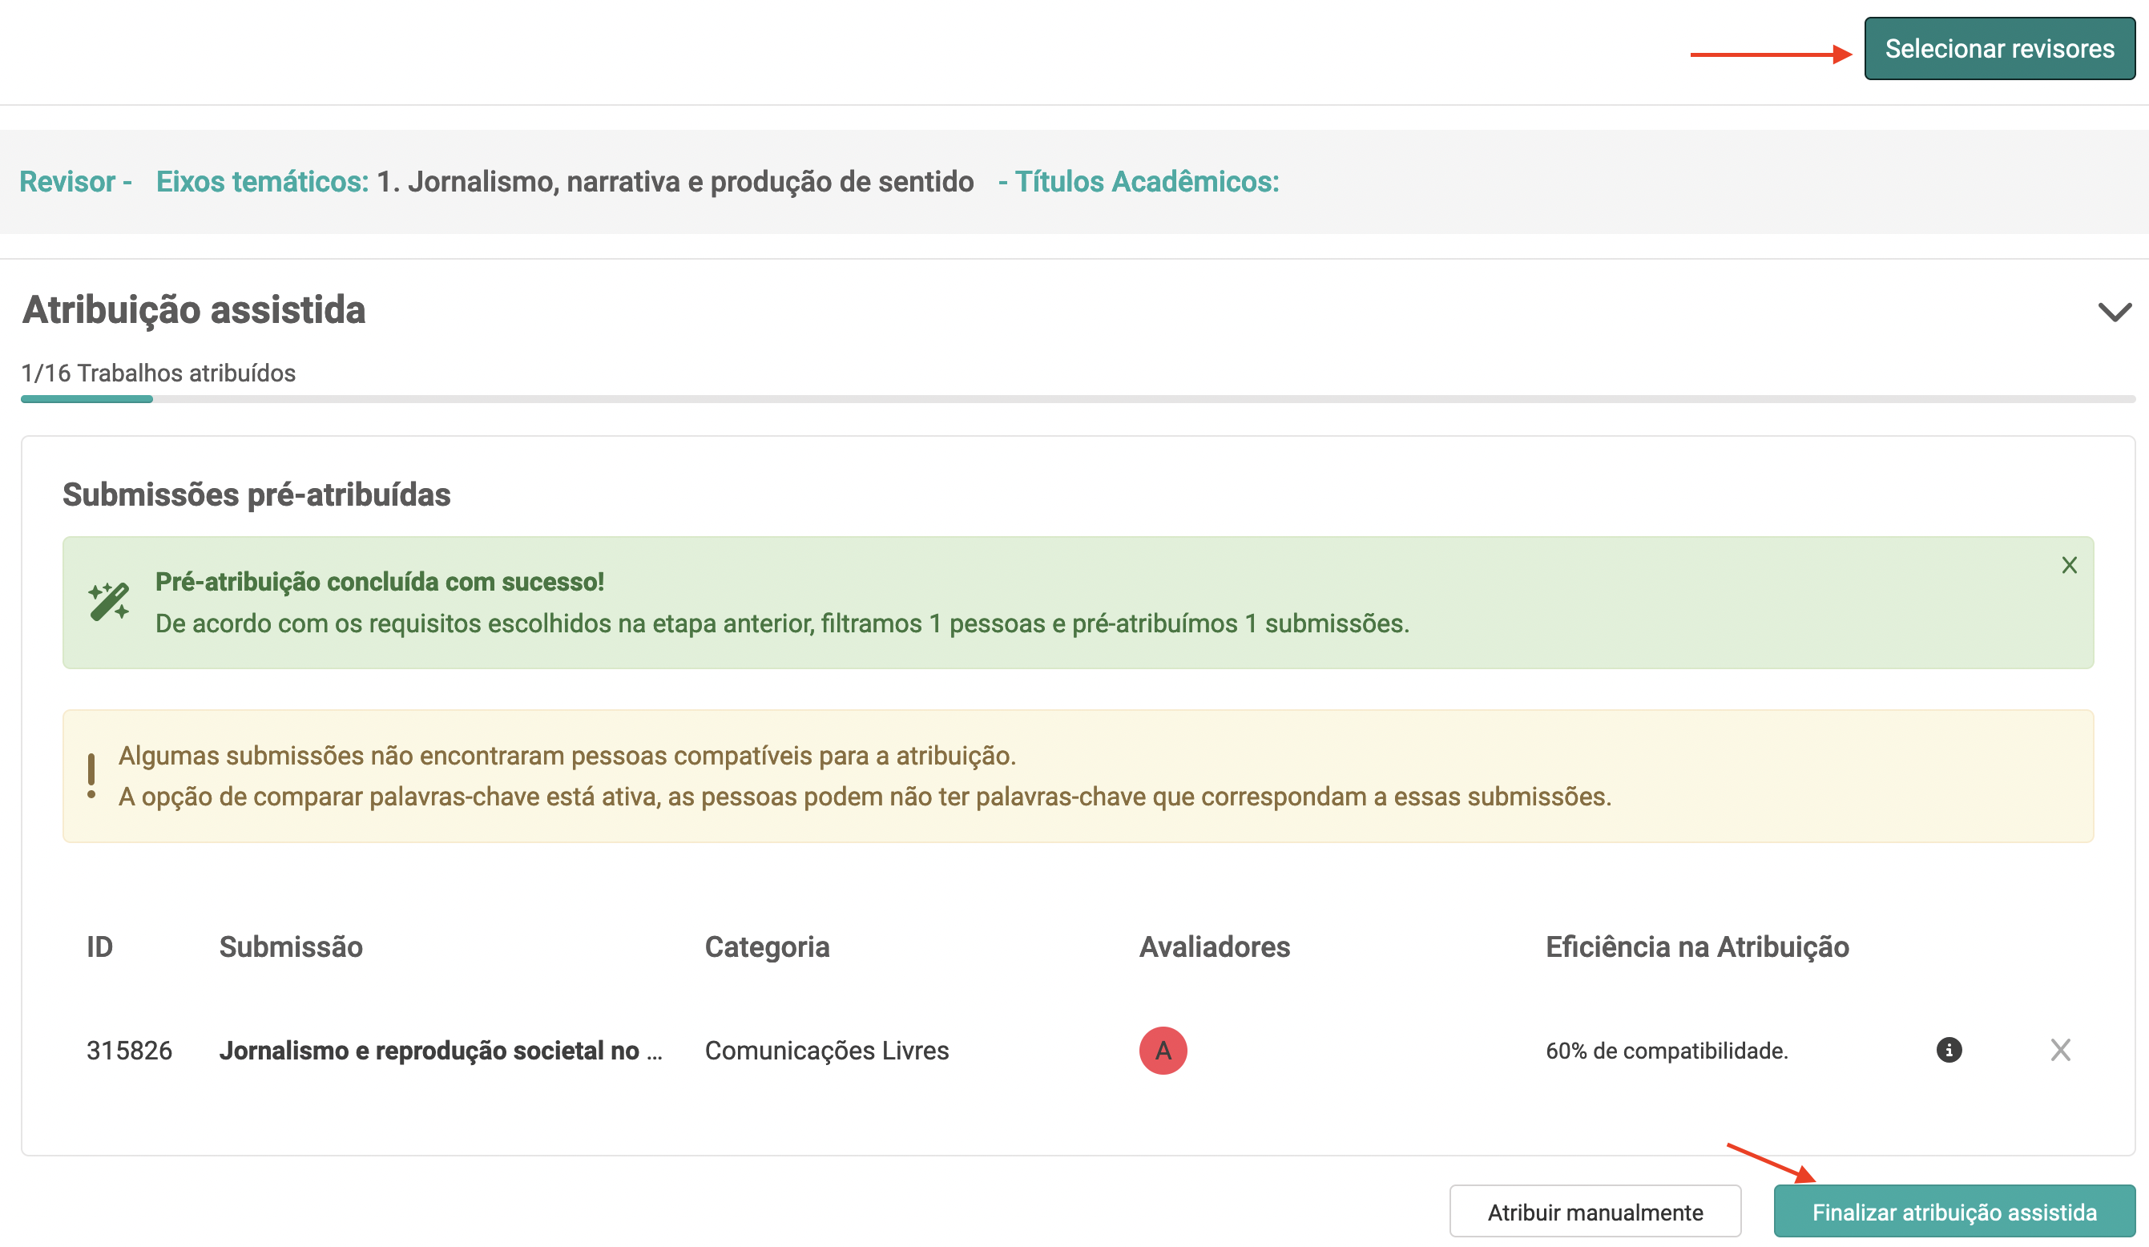Screen dimensions: 2149x1247
Task: Open submission Jornalismo e reprodução societal no ...
Action: click(x=440, y=1050)
